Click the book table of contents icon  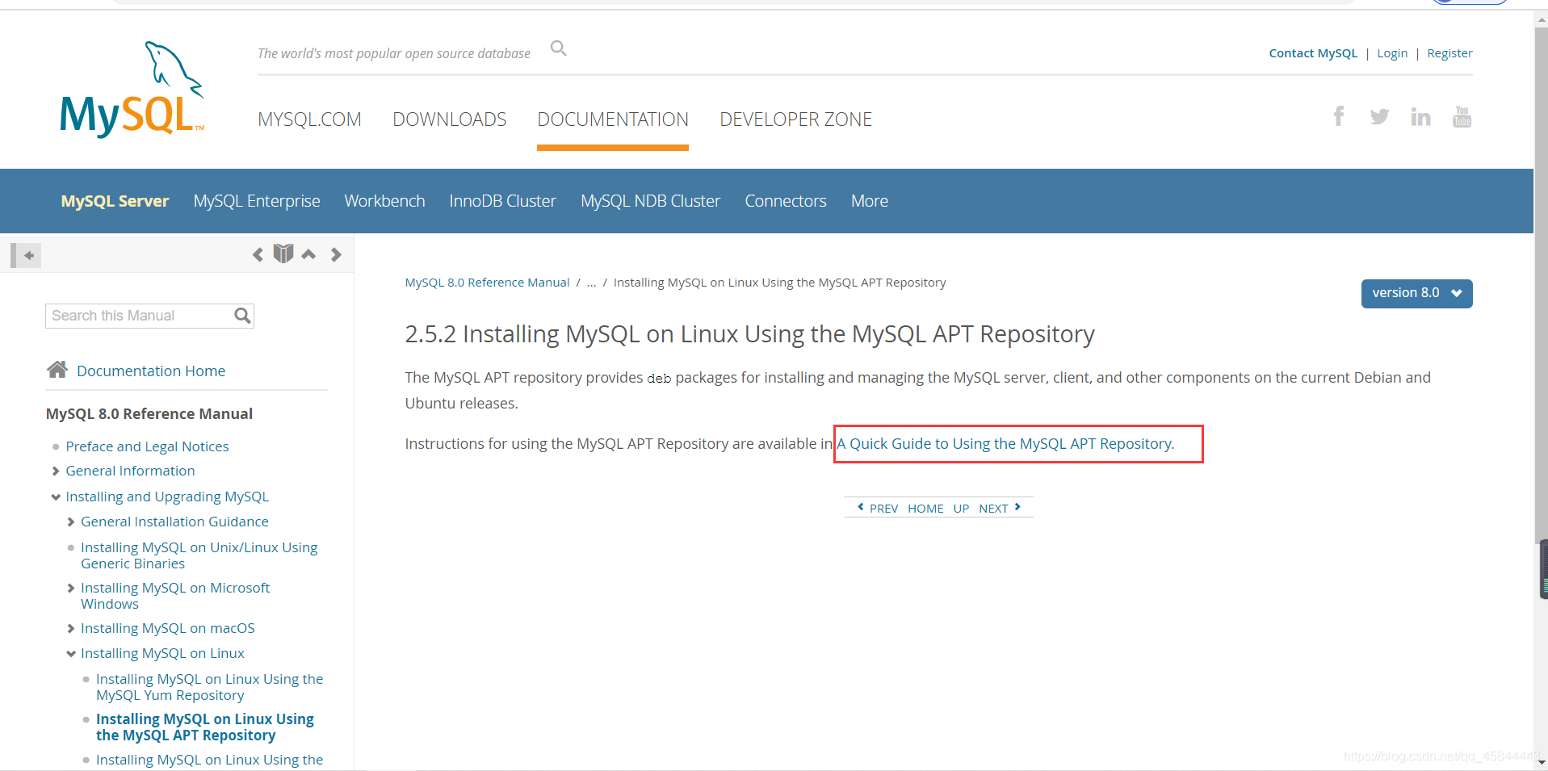click(x=283, y=254)
